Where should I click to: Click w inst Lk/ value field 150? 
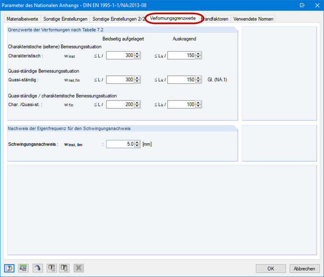click(x=182, y=55)
